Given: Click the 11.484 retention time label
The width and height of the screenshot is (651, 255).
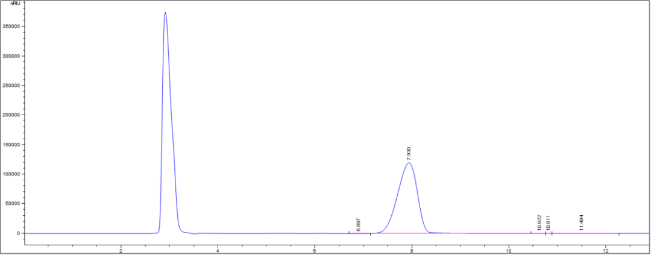Looking at the screenshot, I should (x=581, y=222).
